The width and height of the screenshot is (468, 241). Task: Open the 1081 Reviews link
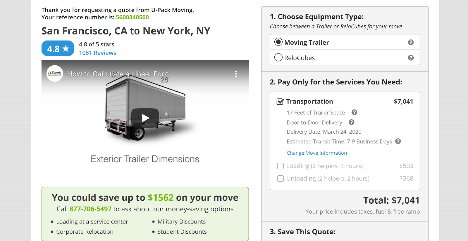pos(97,53)
